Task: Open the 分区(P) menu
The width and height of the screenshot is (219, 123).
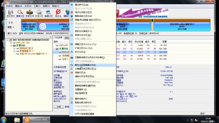Action: [28, 6]
